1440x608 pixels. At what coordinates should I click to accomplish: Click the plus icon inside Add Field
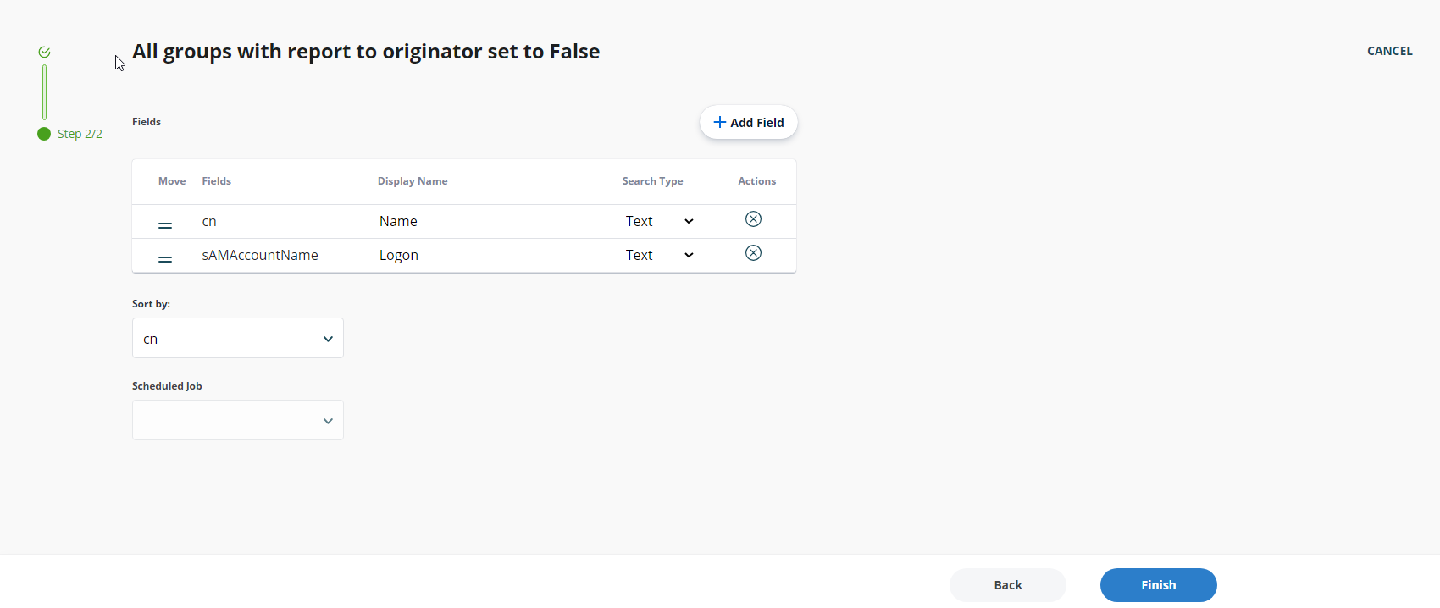point(718,122)
